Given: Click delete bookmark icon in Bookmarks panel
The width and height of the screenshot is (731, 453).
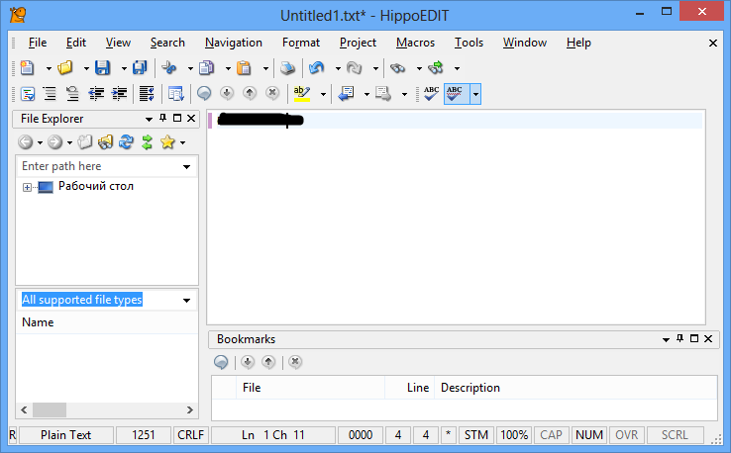Looking at the screenshot, I should (x=294, y=362).
